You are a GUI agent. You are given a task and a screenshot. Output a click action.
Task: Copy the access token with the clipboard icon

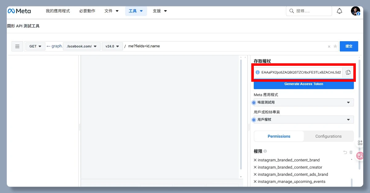[348, 73]
